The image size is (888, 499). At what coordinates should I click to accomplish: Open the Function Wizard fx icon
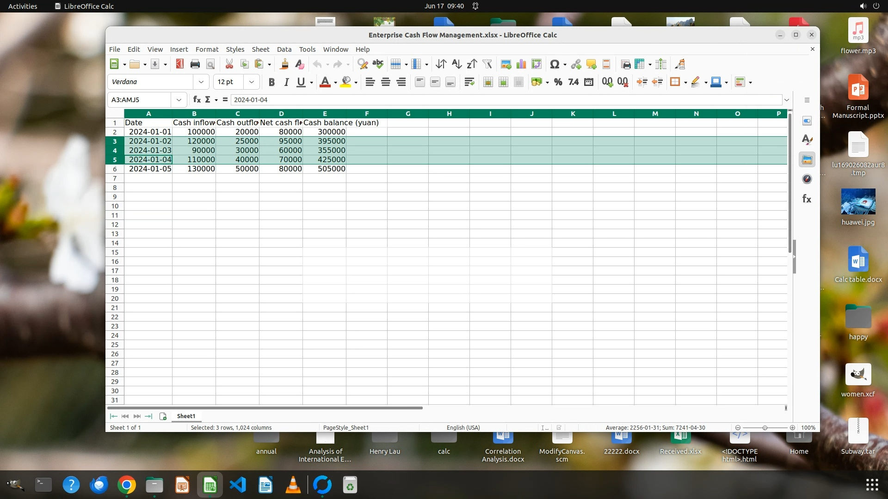[197, 100]
